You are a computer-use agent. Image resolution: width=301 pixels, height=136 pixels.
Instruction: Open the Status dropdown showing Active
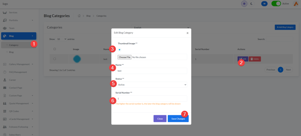tap(151, 85)
